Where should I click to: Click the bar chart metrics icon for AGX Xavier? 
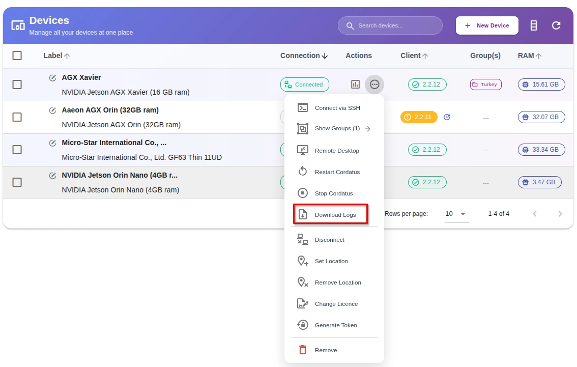coord(355,84)
